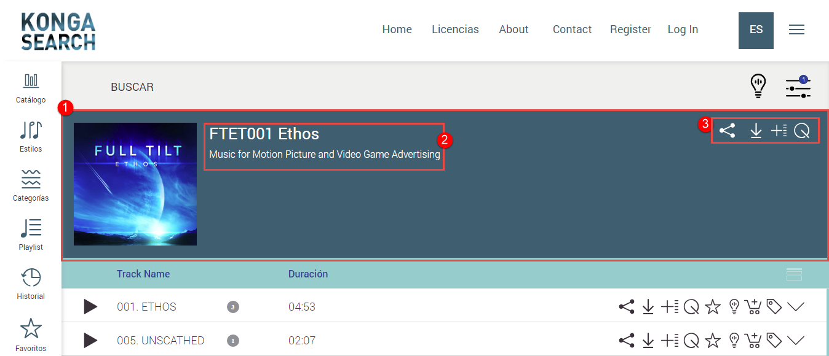This screenshot has width=829, height=356.
Task: Download track 001. ETHOS
Action: point(648,306)
